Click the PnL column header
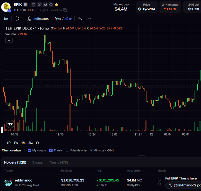The width and height of the screenshot is (201, 191). (x=99, y=171)
